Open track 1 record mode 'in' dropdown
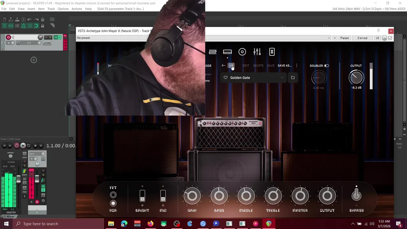Image resolution: width=407 pixels, height=229 pixels. click(x=10, y=43)
